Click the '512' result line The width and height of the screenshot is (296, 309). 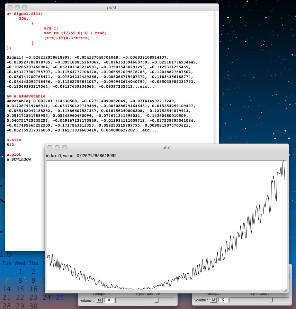pos(10,145)
